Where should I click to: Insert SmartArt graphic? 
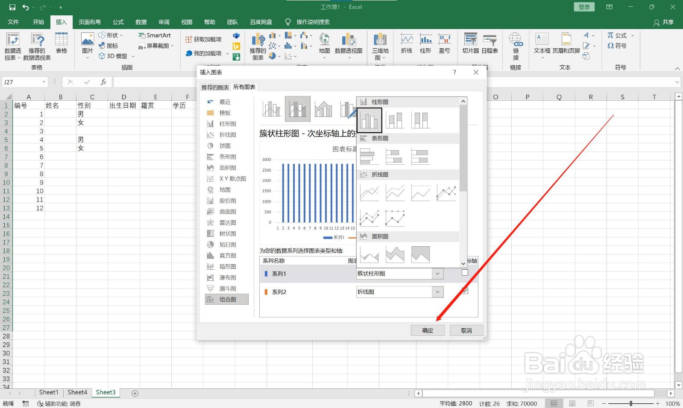tap(154, 35)
